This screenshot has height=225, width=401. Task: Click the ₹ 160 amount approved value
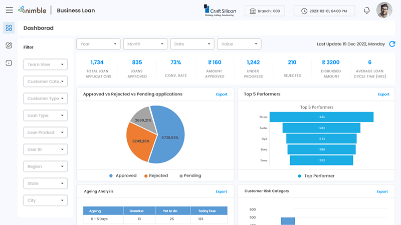click(215, 62)
